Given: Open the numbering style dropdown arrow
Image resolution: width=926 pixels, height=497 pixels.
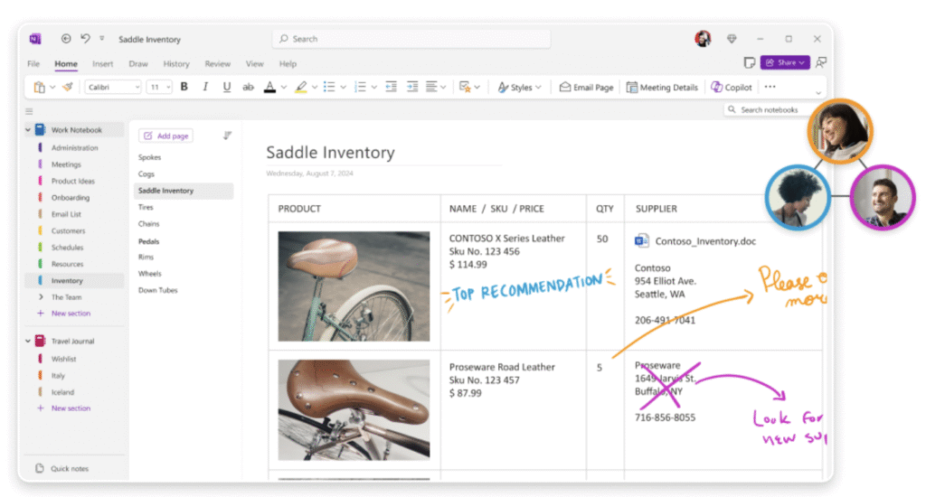Looking at the screenshot, I should point(374,88).
